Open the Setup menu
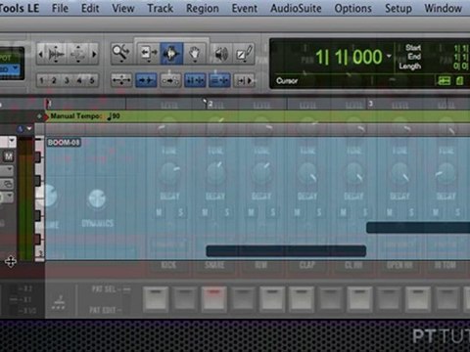This screenshot has height=352, width=470. pyautogui.click(x=399, y=8)
